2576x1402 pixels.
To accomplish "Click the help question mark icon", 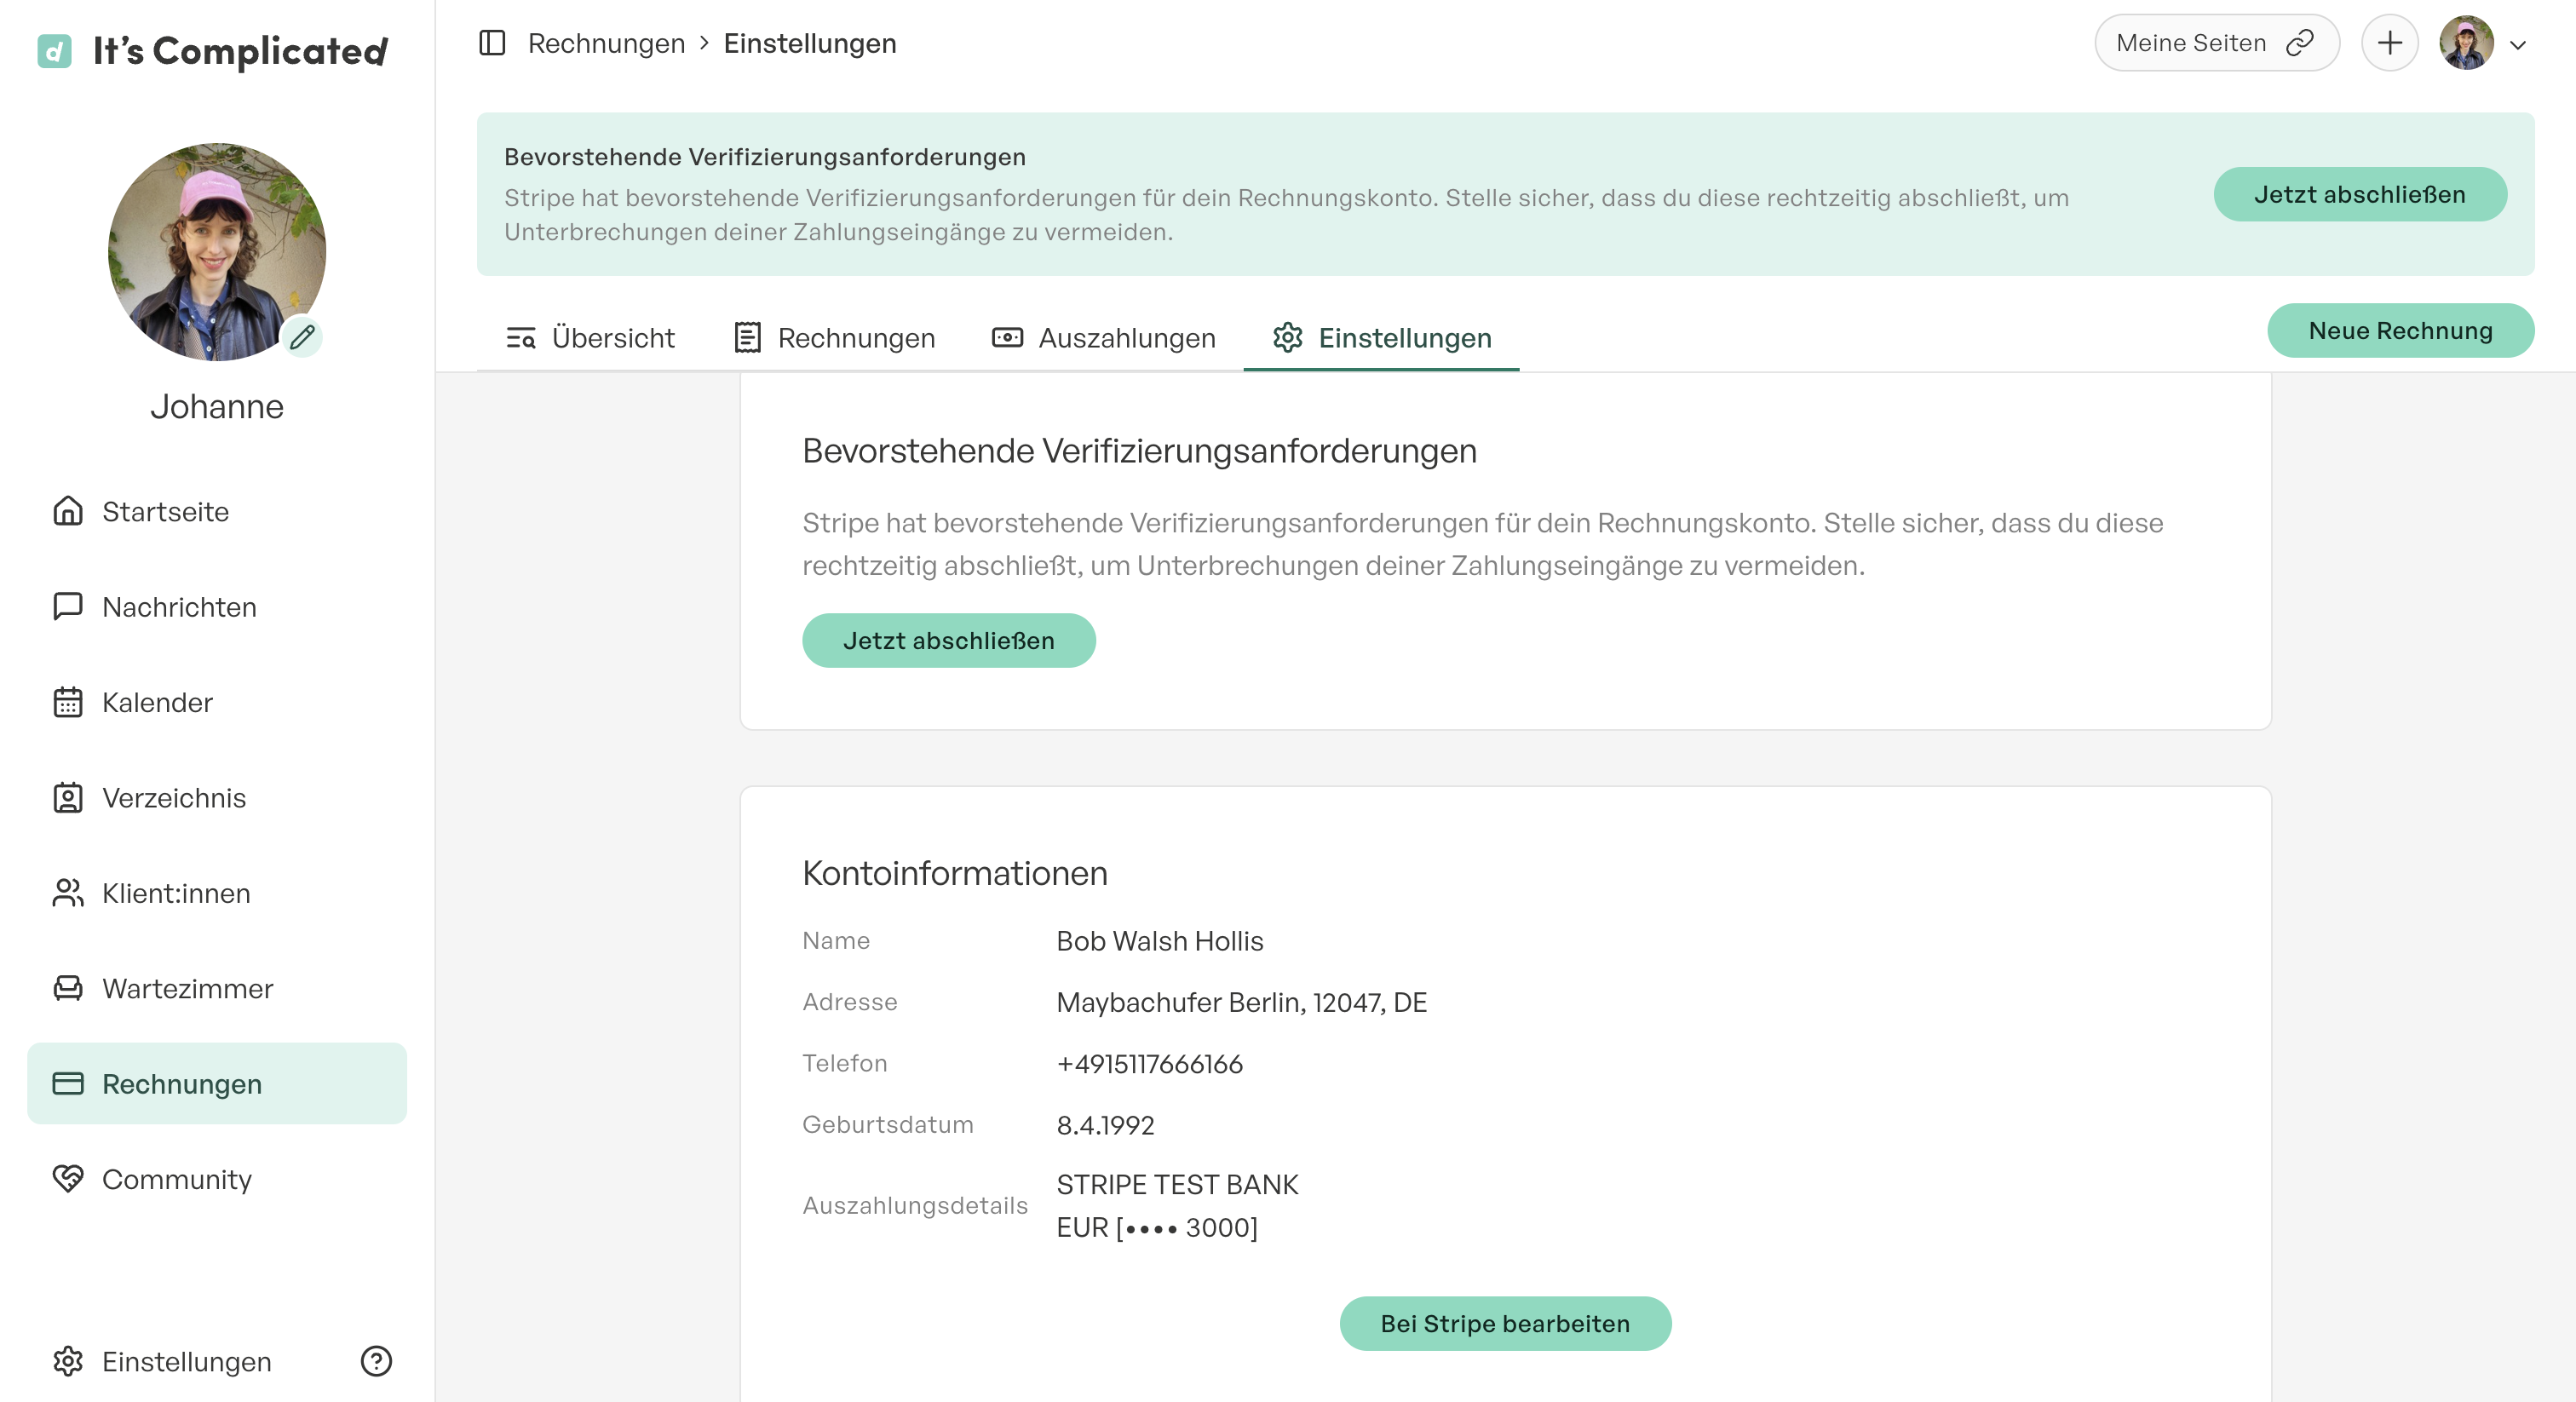I will [375, 1362].
